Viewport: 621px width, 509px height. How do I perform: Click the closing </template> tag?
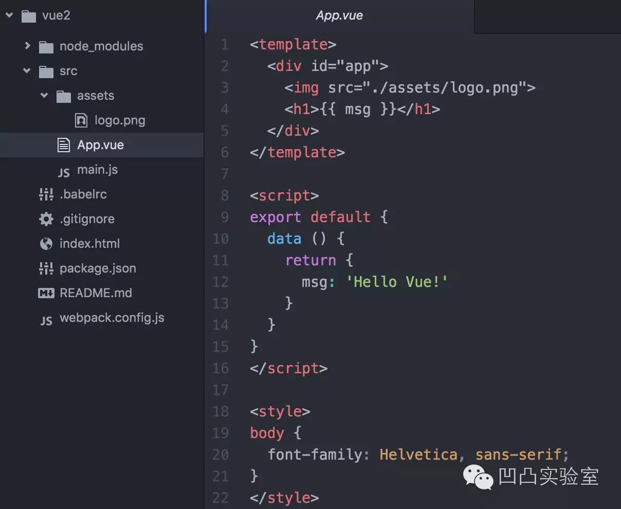(x=297, y=153)
